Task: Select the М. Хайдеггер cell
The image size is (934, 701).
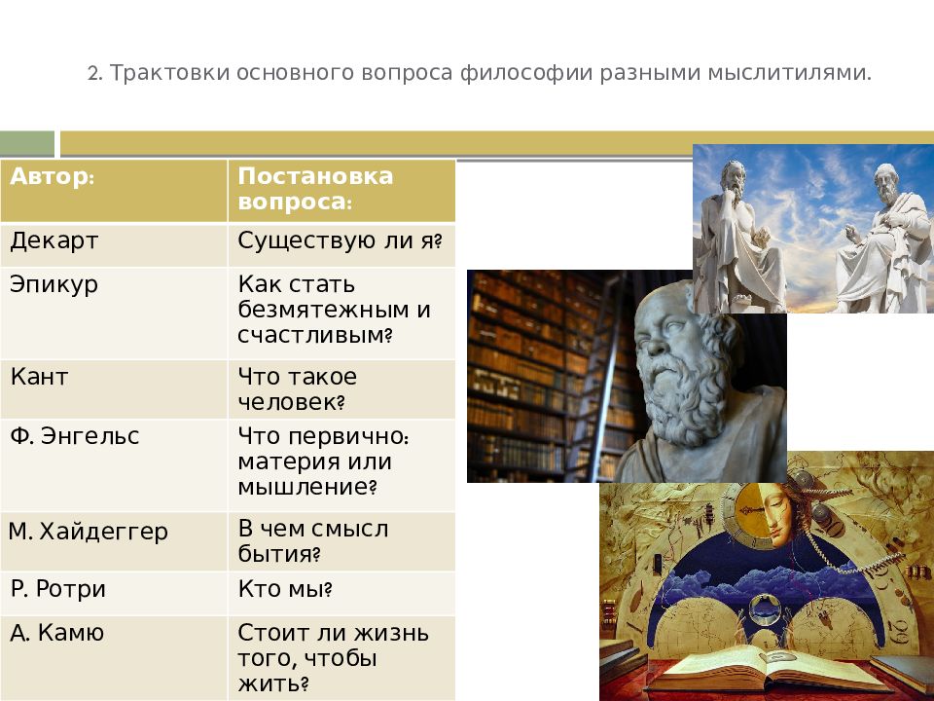Action: point(114,541)
